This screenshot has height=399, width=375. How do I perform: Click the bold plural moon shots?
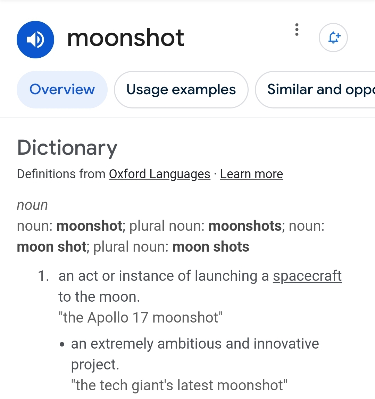tap(211, 247)
